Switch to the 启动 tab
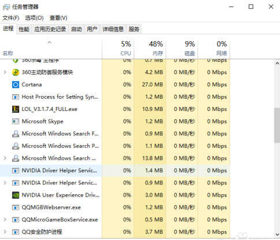 [76, 29]
